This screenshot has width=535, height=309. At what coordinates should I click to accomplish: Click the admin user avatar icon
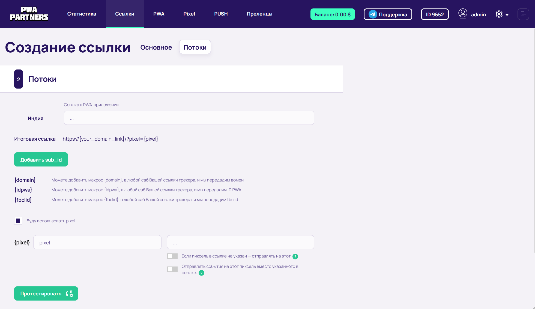tap(463, 14)
